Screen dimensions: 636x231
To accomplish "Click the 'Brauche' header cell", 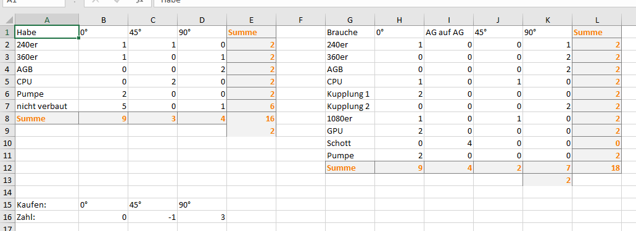I will [x=350, y=33].
